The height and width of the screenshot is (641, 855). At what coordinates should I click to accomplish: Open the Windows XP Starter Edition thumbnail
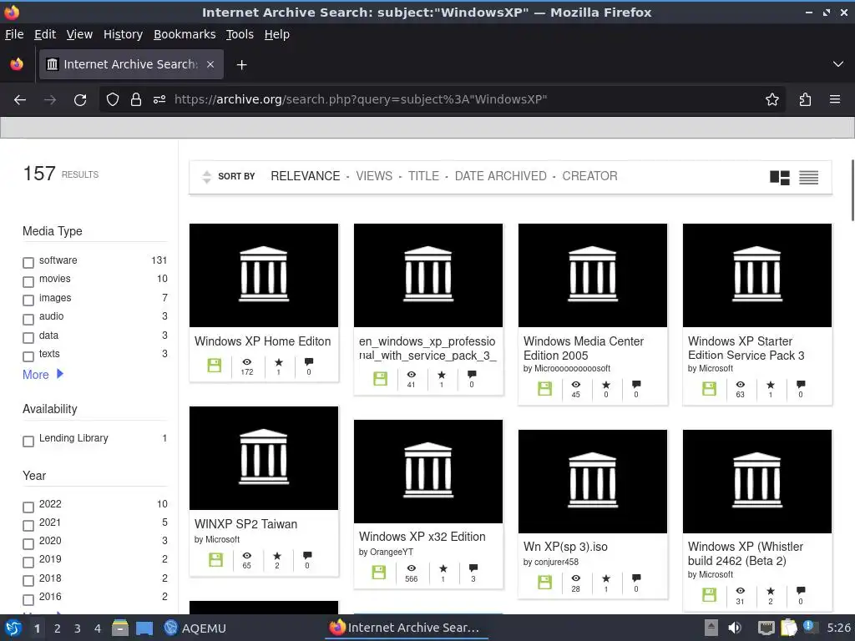pos(757,275)
